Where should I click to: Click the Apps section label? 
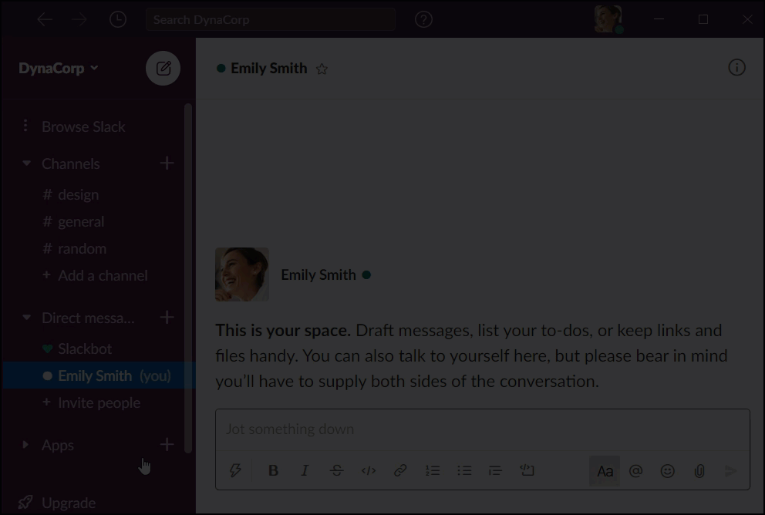tap(58, 446)
